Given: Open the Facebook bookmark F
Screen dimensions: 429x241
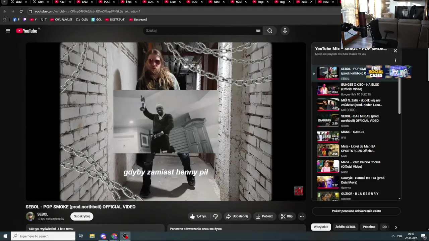Looking at the screenshot, I should click(x=16, y=20).
